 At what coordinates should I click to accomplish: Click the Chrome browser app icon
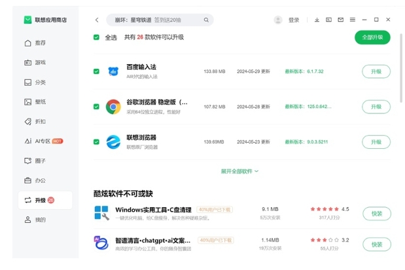point(113,107)
